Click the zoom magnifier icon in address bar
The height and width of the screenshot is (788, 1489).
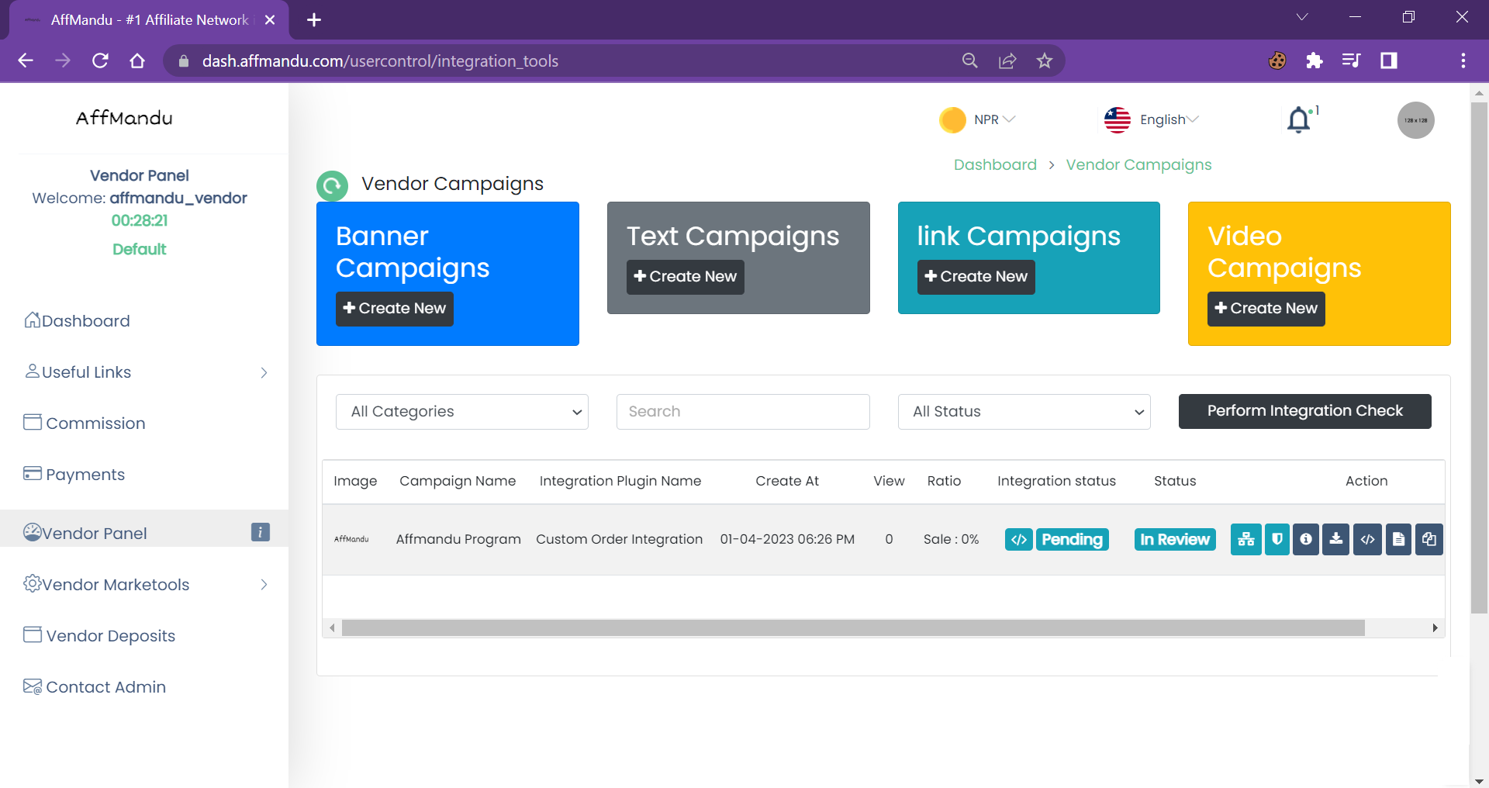click(x=969, y=60)
